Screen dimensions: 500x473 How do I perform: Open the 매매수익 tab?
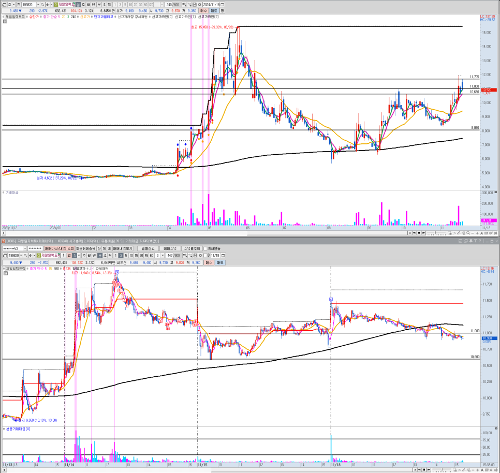tap(170, 248)
